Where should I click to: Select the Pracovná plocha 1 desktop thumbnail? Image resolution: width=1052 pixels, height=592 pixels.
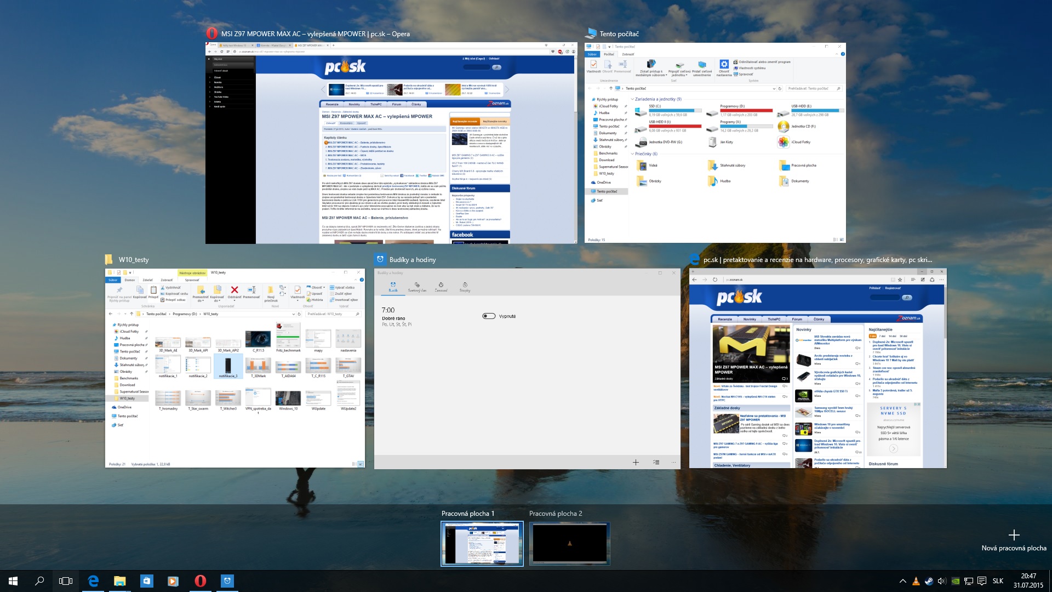coord(482,543)
